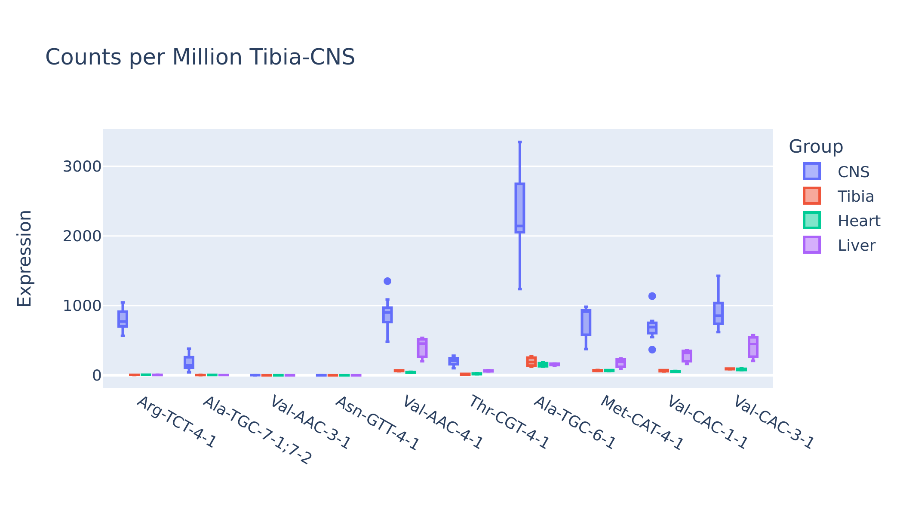Screen dimensions: 903x516
Task: Click the Ala-TGC-7-1;7-2 axis label
Action: pyautogui.click(x=257, y=430)
